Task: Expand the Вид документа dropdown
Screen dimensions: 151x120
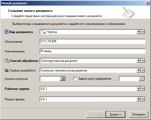Action: point(138,32)
